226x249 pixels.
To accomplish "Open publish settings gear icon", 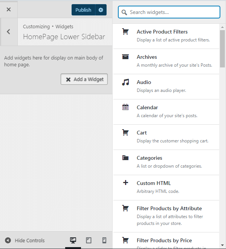I will pyautogui.click(x=101, y=10).
